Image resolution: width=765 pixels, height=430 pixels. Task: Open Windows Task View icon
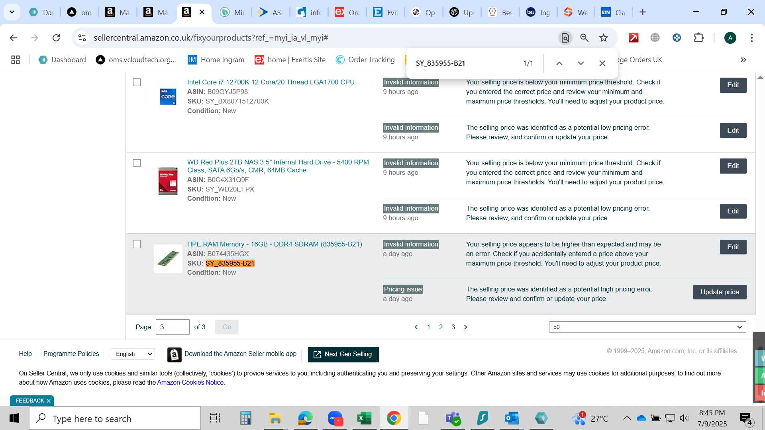click(215, 418)
